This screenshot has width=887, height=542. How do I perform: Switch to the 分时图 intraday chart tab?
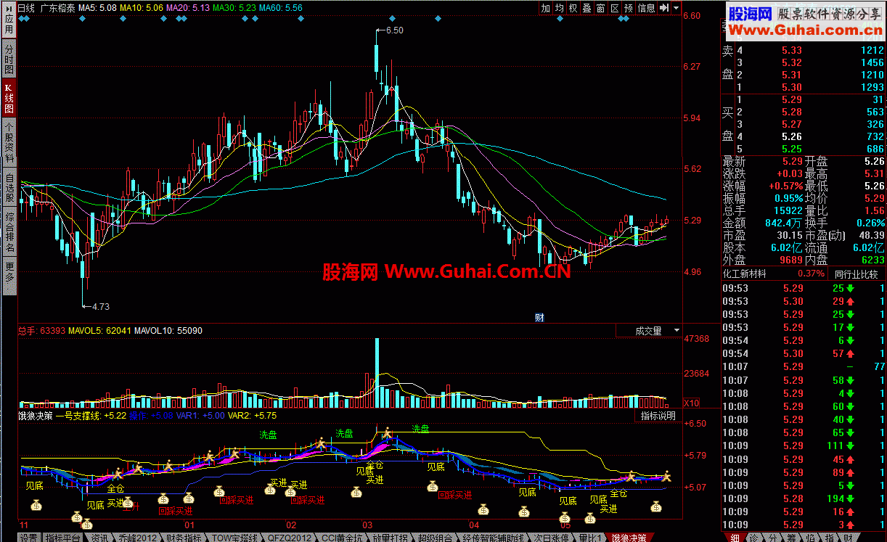tap(9, 59)
